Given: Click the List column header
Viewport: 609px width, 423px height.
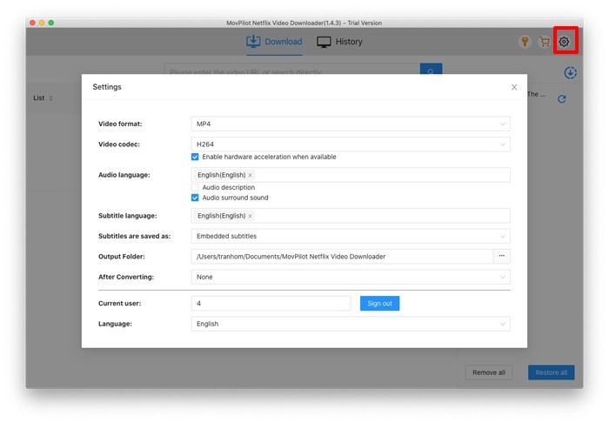Looking at the screenshot, I should click(x=39, y=98).
